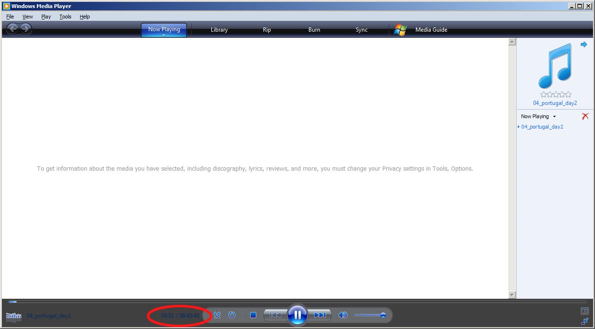Hide the list pane with the blue arrow
Screen dimensions: 595x329
point(584,44)
